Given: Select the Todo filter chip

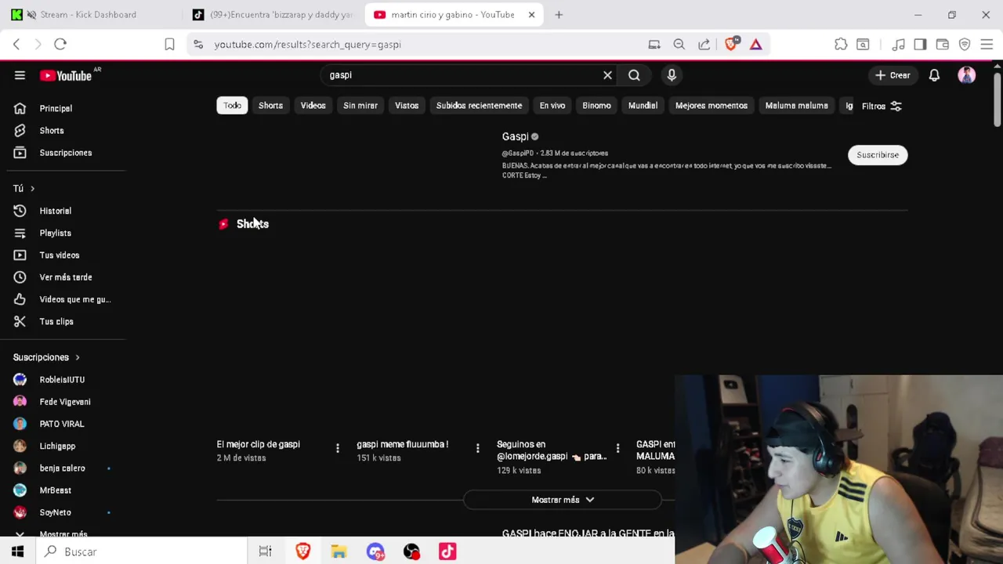Looking at the screenshot, I should pos(232,106).
